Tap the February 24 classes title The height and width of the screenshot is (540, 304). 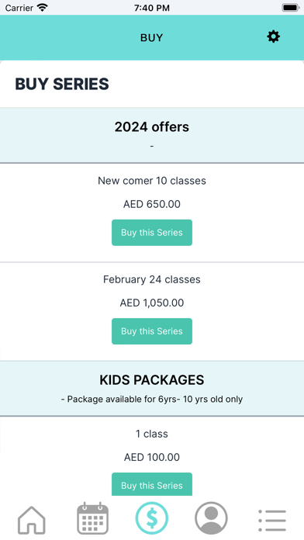152,279
